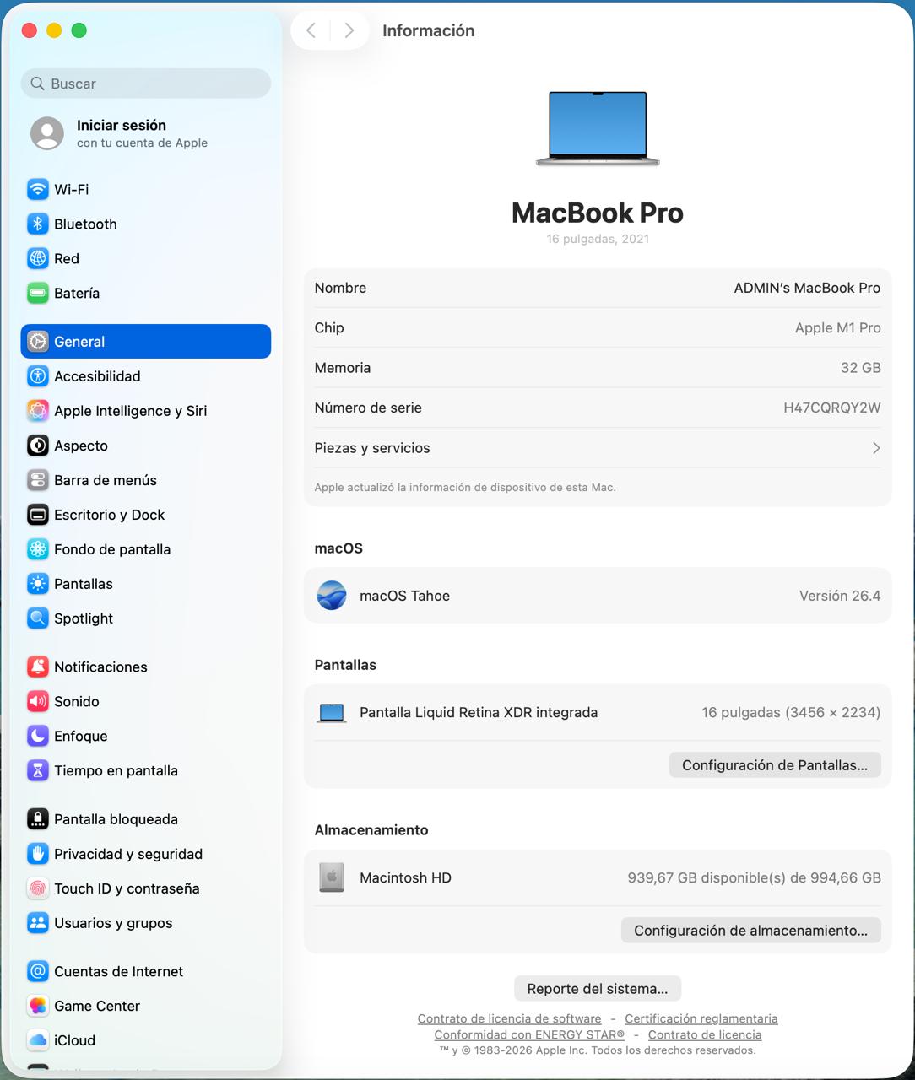Select Privacidad y seguridad in sidebar
Screen dimensions: 915x1080
click(x=127, y=854)
